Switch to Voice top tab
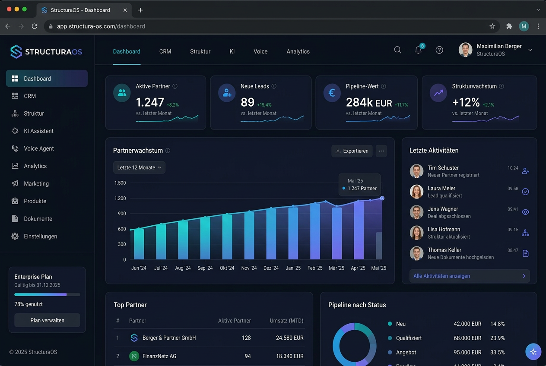The height and width of the screenshot is (366, 546). point(260,51)
